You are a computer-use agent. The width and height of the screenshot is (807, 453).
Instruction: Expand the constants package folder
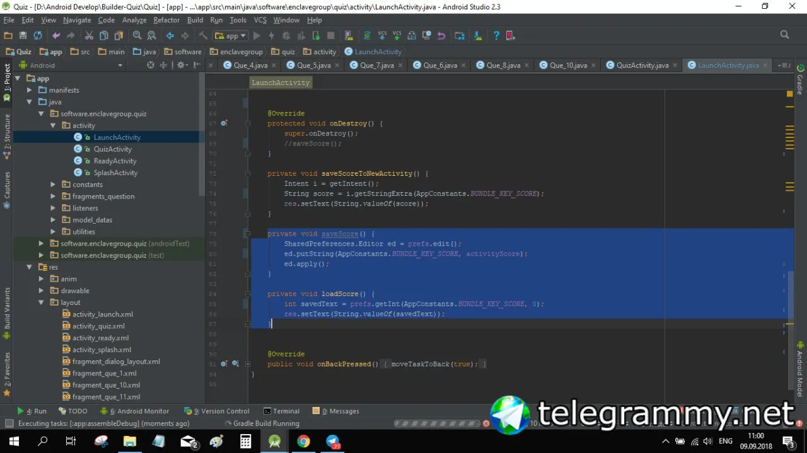(54, 185)
